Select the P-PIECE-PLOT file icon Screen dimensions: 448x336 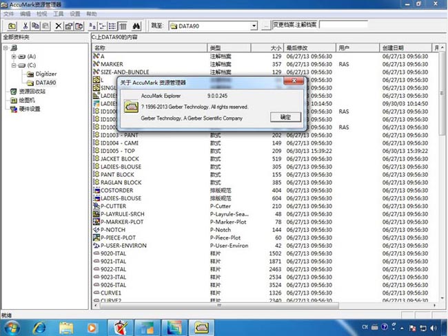[x=96, y=238]
